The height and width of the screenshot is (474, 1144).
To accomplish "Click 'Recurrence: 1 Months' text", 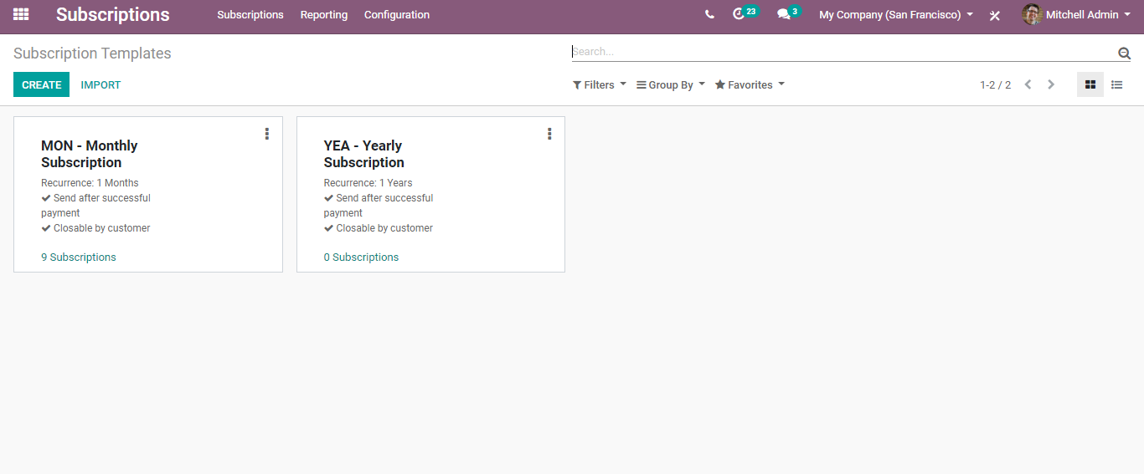I will click(x=90, y=183).
